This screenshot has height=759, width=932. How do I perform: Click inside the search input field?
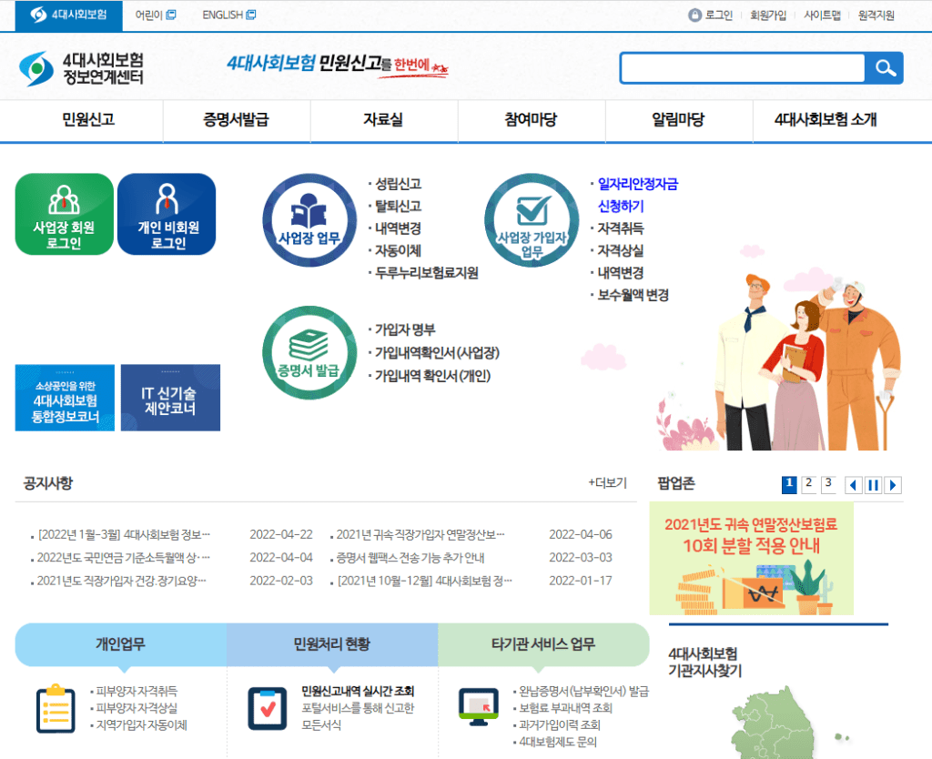(742, 67)
